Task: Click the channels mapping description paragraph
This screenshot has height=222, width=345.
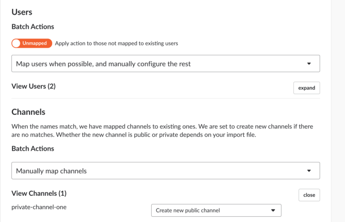Action: pos(162,131)
